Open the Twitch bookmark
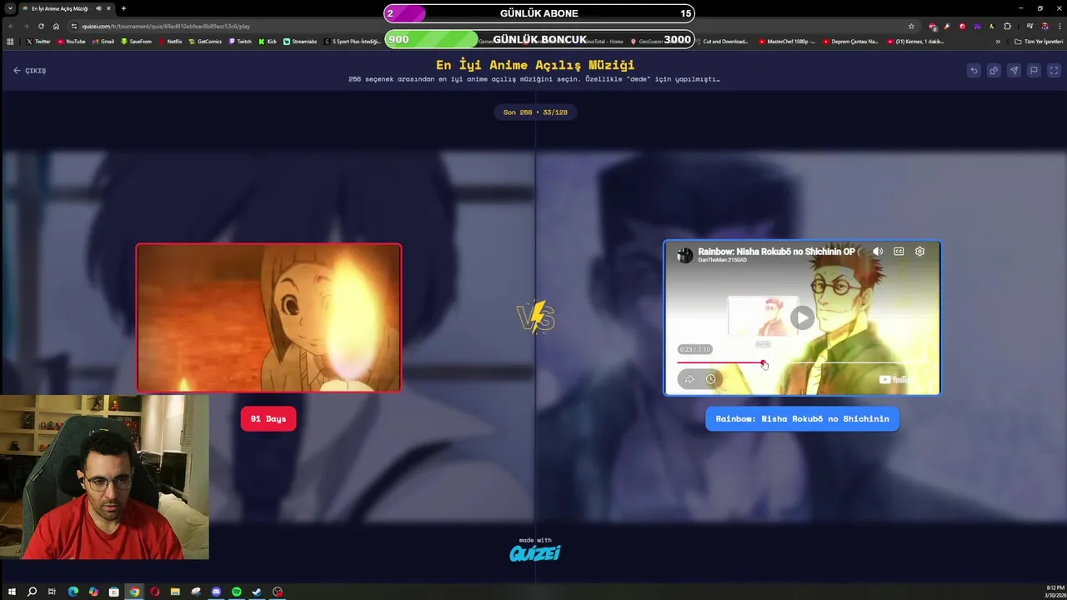Screen dimensions: 1067x600 240,42
